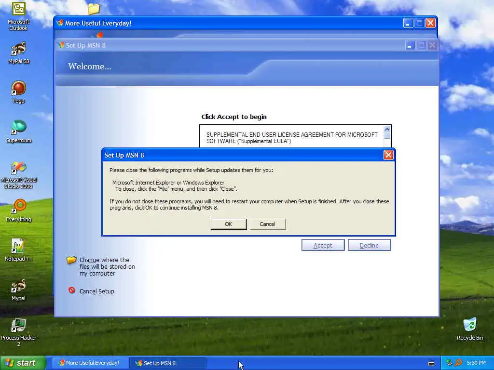The height and width of the screenshot is (370, 494).
Task: Switch to More Useful Everyday taskbar button
Action: pos(89,363)
